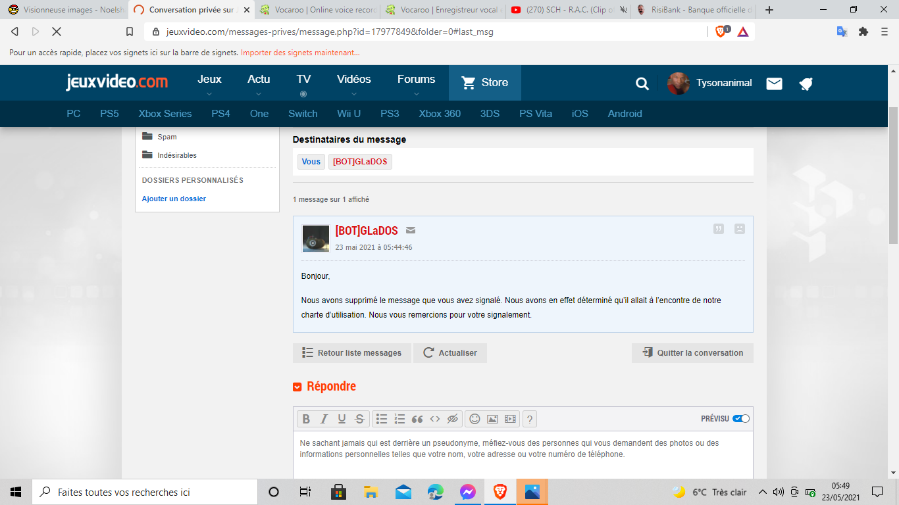Viewport: 899px width, 505px height.
Task: Click the Bold formatting icon
Action: point(306,419)
